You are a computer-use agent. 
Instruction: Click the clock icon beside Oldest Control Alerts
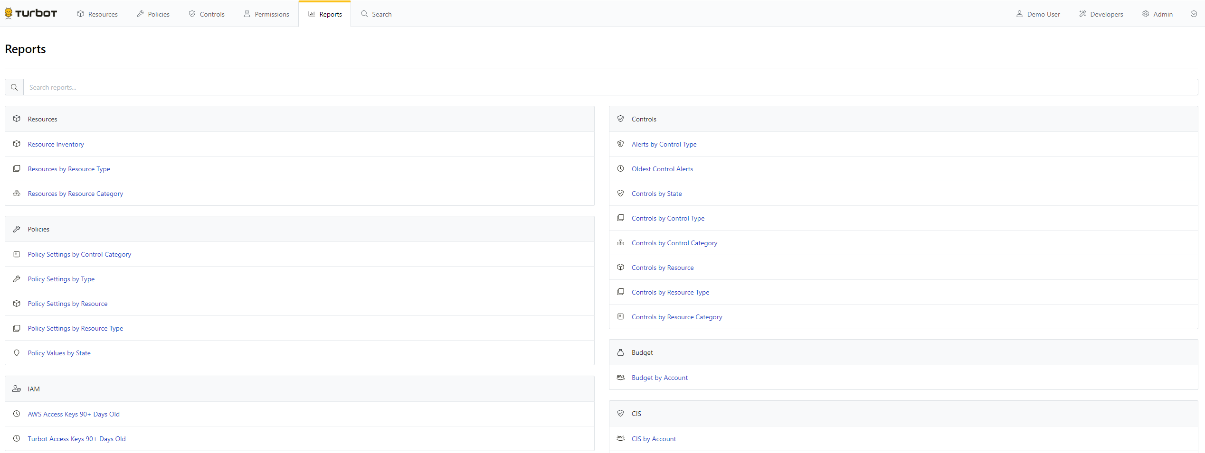(620, 169)
